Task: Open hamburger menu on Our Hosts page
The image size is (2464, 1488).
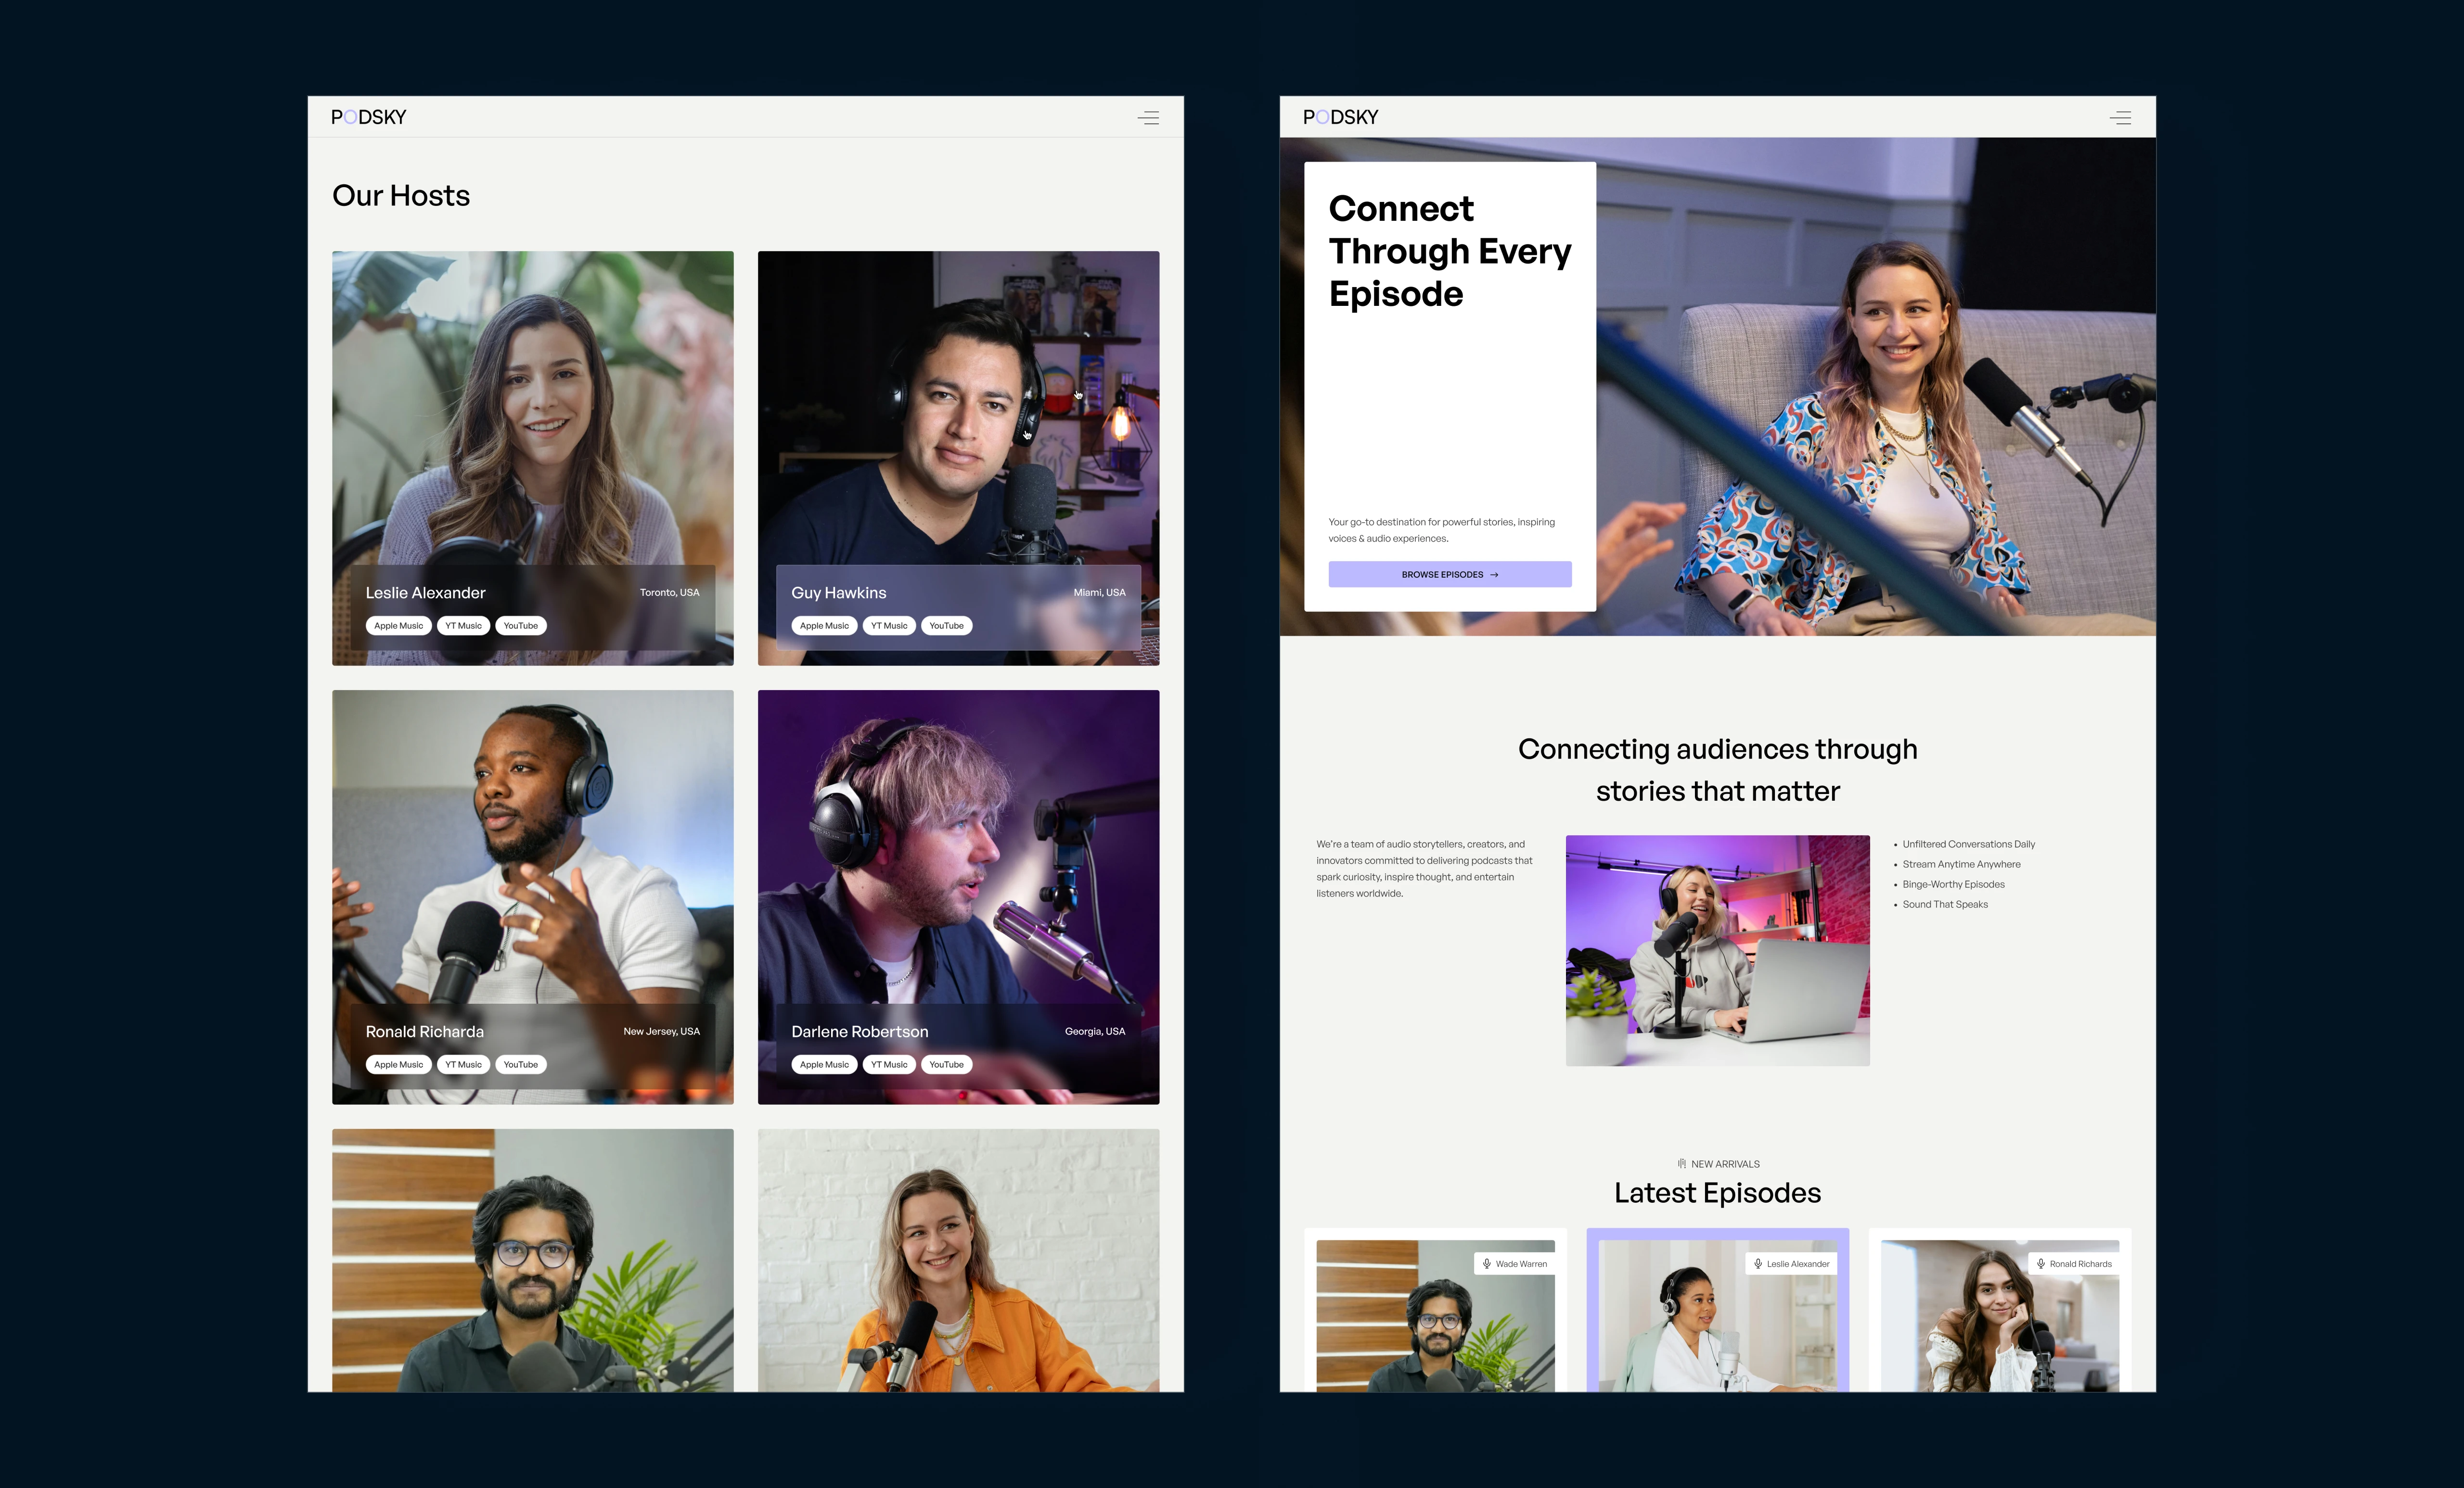Action: click(1148, 118)
